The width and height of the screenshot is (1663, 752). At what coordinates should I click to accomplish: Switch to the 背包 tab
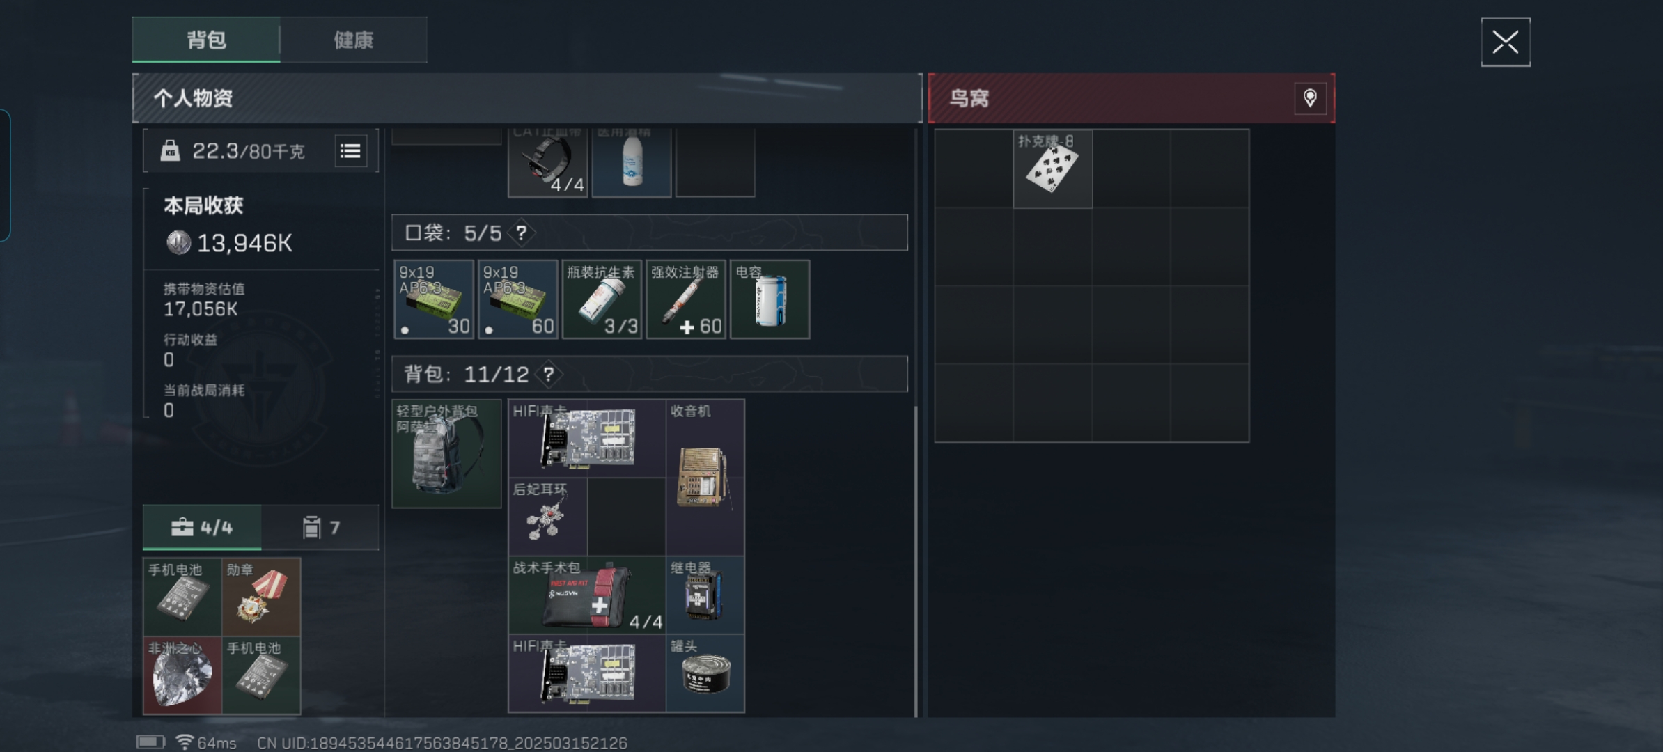tap(206, 40)
